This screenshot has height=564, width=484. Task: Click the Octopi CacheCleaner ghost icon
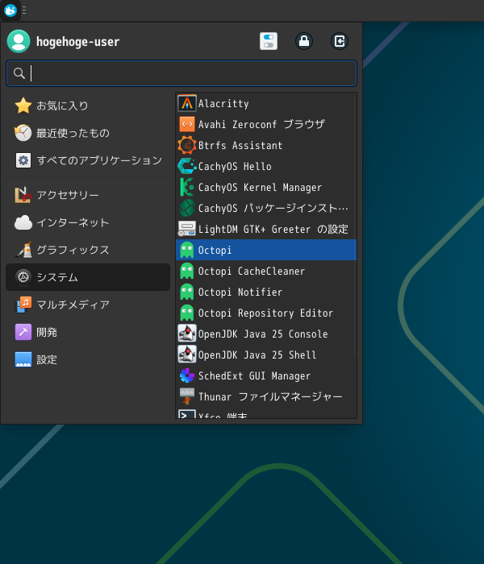point(187,271)
